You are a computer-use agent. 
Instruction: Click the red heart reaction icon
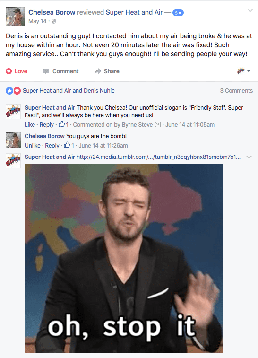click(17, 91)
